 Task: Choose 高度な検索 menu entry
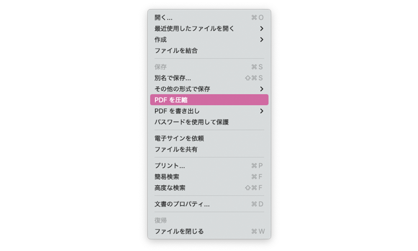pyautogui.click(x=209, y=188)
